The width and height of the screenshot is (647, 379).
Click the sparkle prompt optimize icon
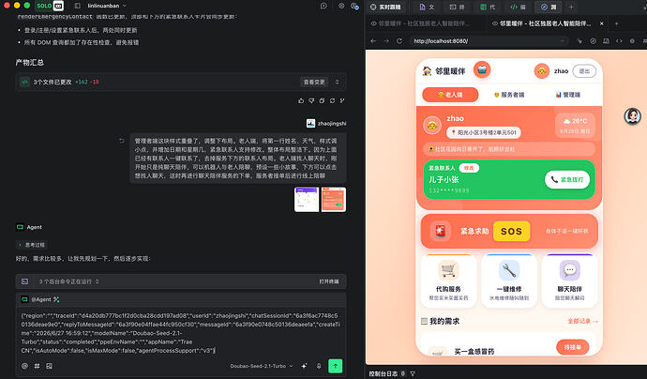click(304, 366)
